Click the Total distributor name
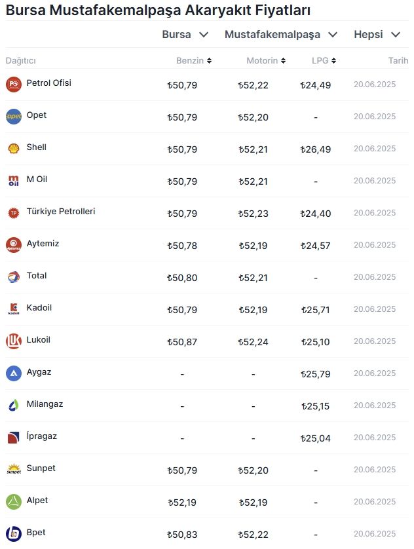Viewport: 414px width, 549px height. (x=37, y=276)
